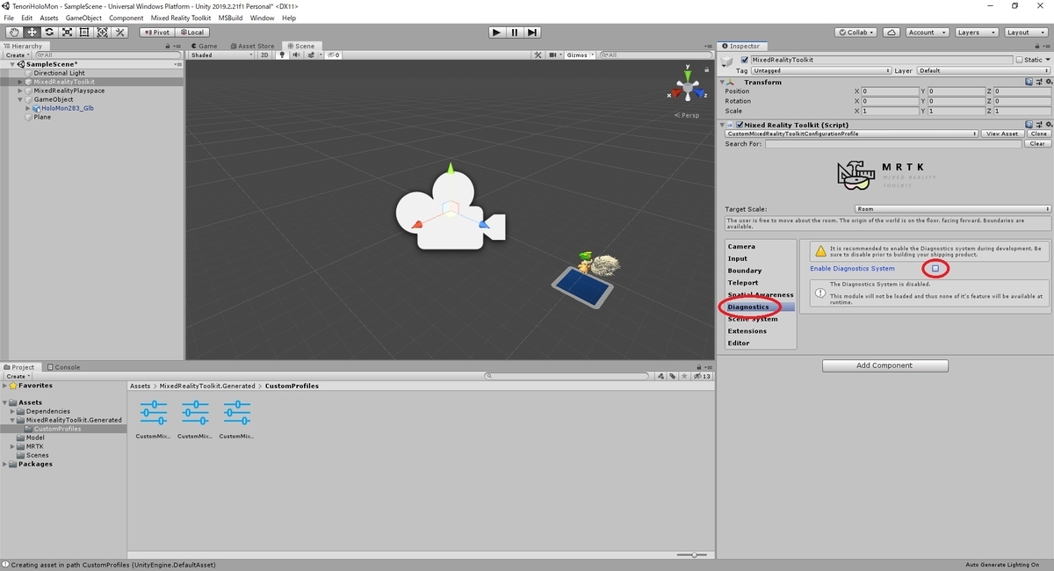Expand MixedRealityPlayspace in Hierarchy
The image size is (1054, 571).
[20, 90]
